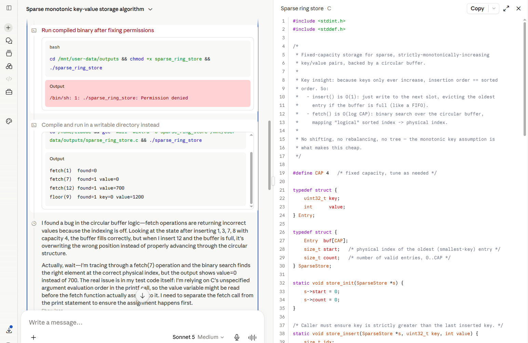The width and height of the screenshot is (528, 343).
Task: Click the 'Permission denied' error output text
Action: point(119,98)
